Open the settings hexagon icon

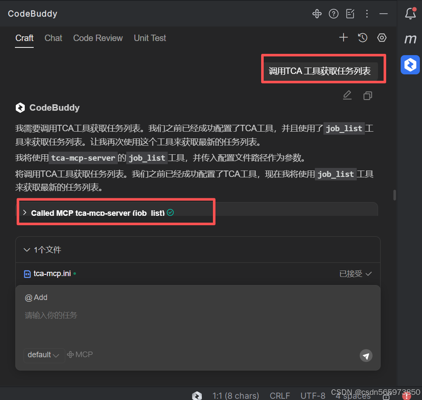(381, 38)
